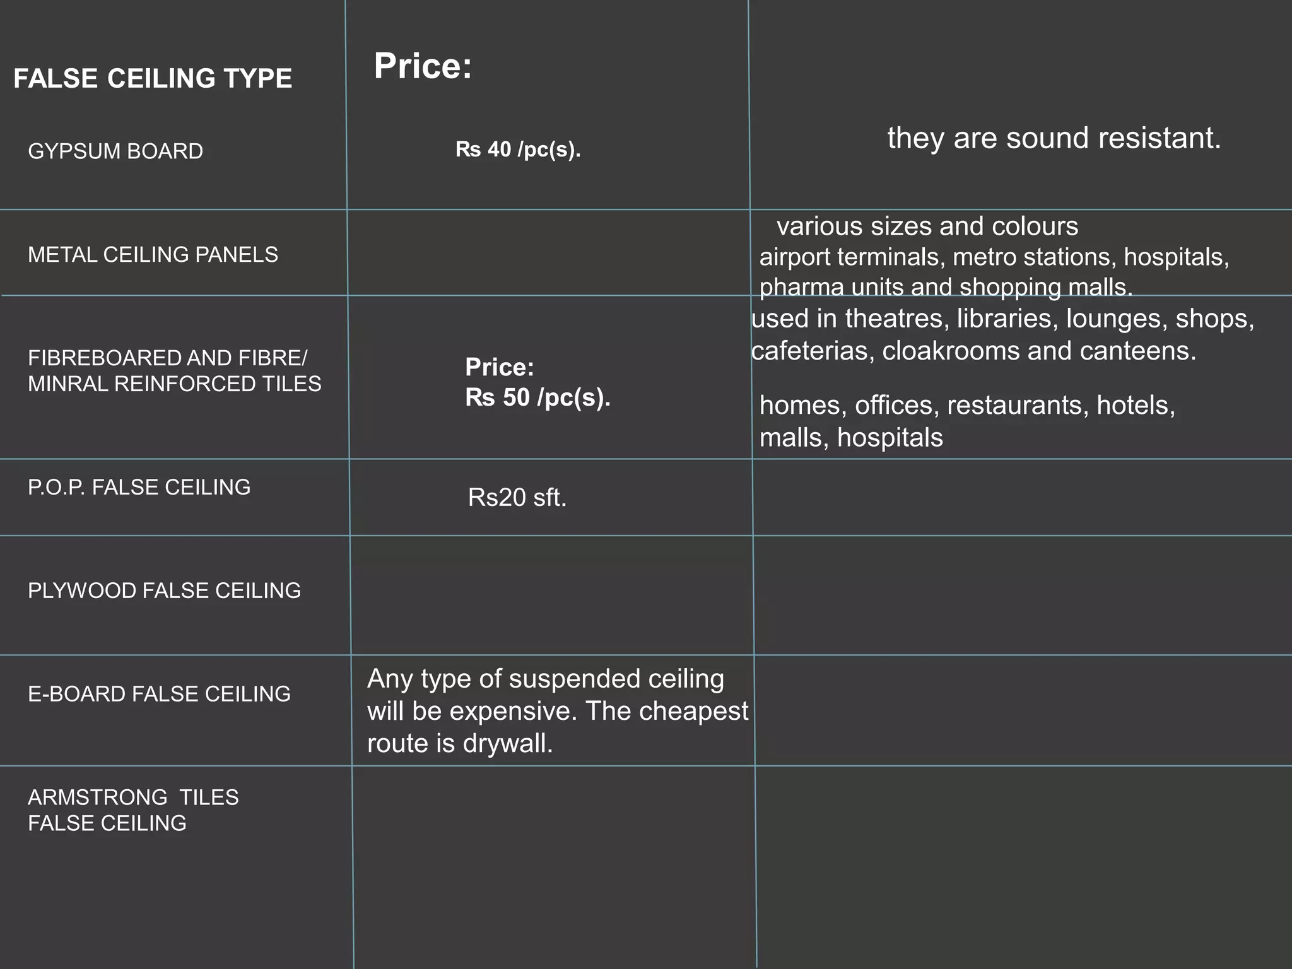The height and width of the screenshot is (969, 1292).
Task: Click the 'Rs 40 /pc(s).' price text
Action: pos(518,150)
